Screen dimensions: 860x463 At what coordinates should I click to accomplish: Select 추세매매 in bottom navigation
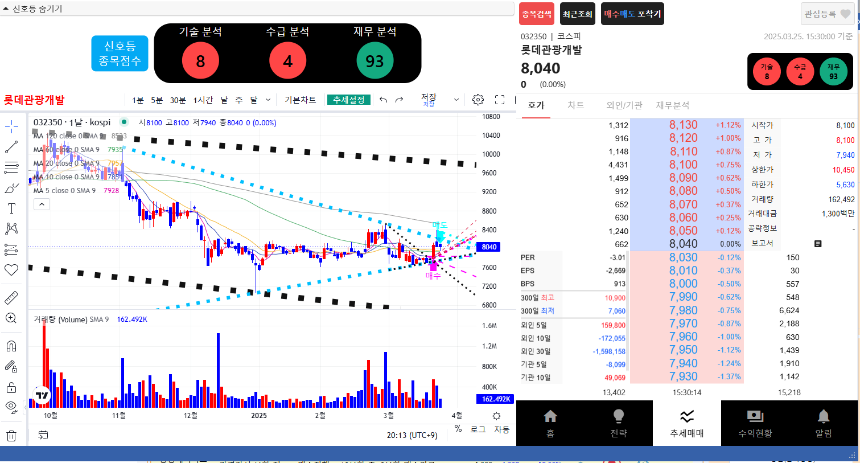click(687, 423)
